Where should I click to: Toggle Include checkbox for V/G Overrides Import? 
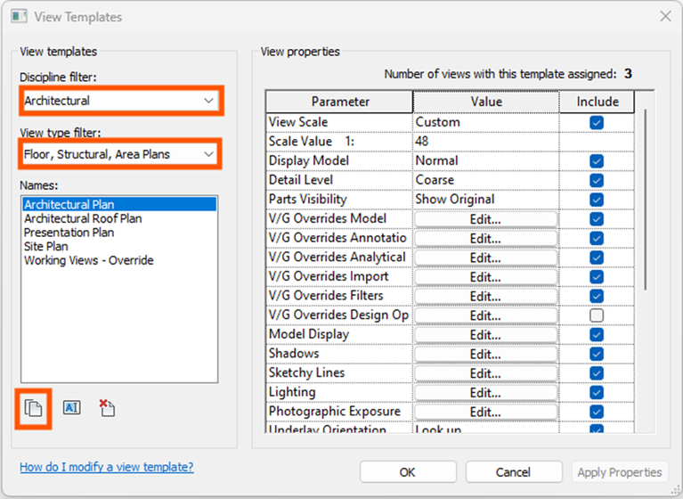(x=597, y=277)
